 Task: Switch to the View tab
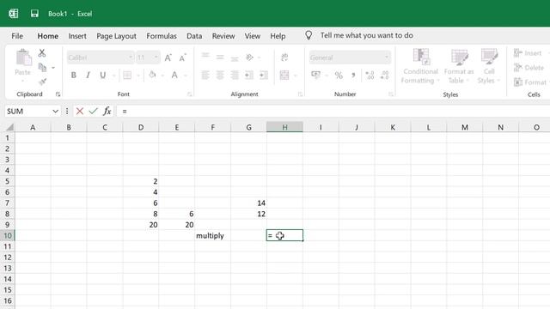(253, 36)
